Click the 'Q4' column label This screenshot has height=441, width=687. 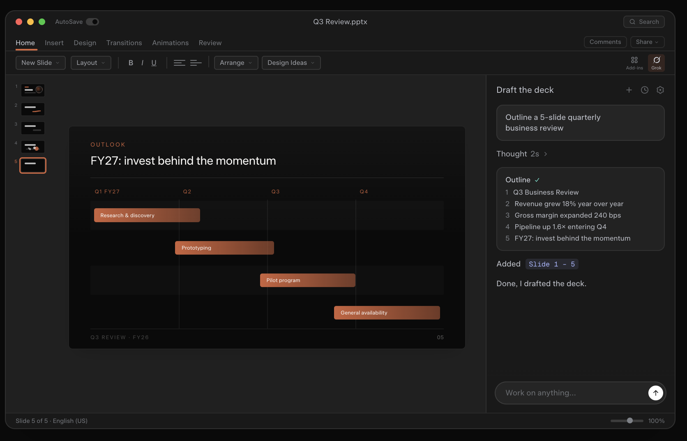[x=364, y=192]
